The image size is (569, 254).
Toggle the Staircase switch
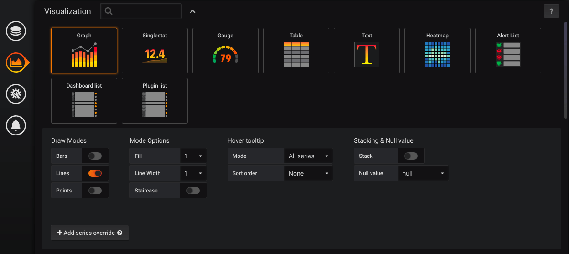(193, 191)
